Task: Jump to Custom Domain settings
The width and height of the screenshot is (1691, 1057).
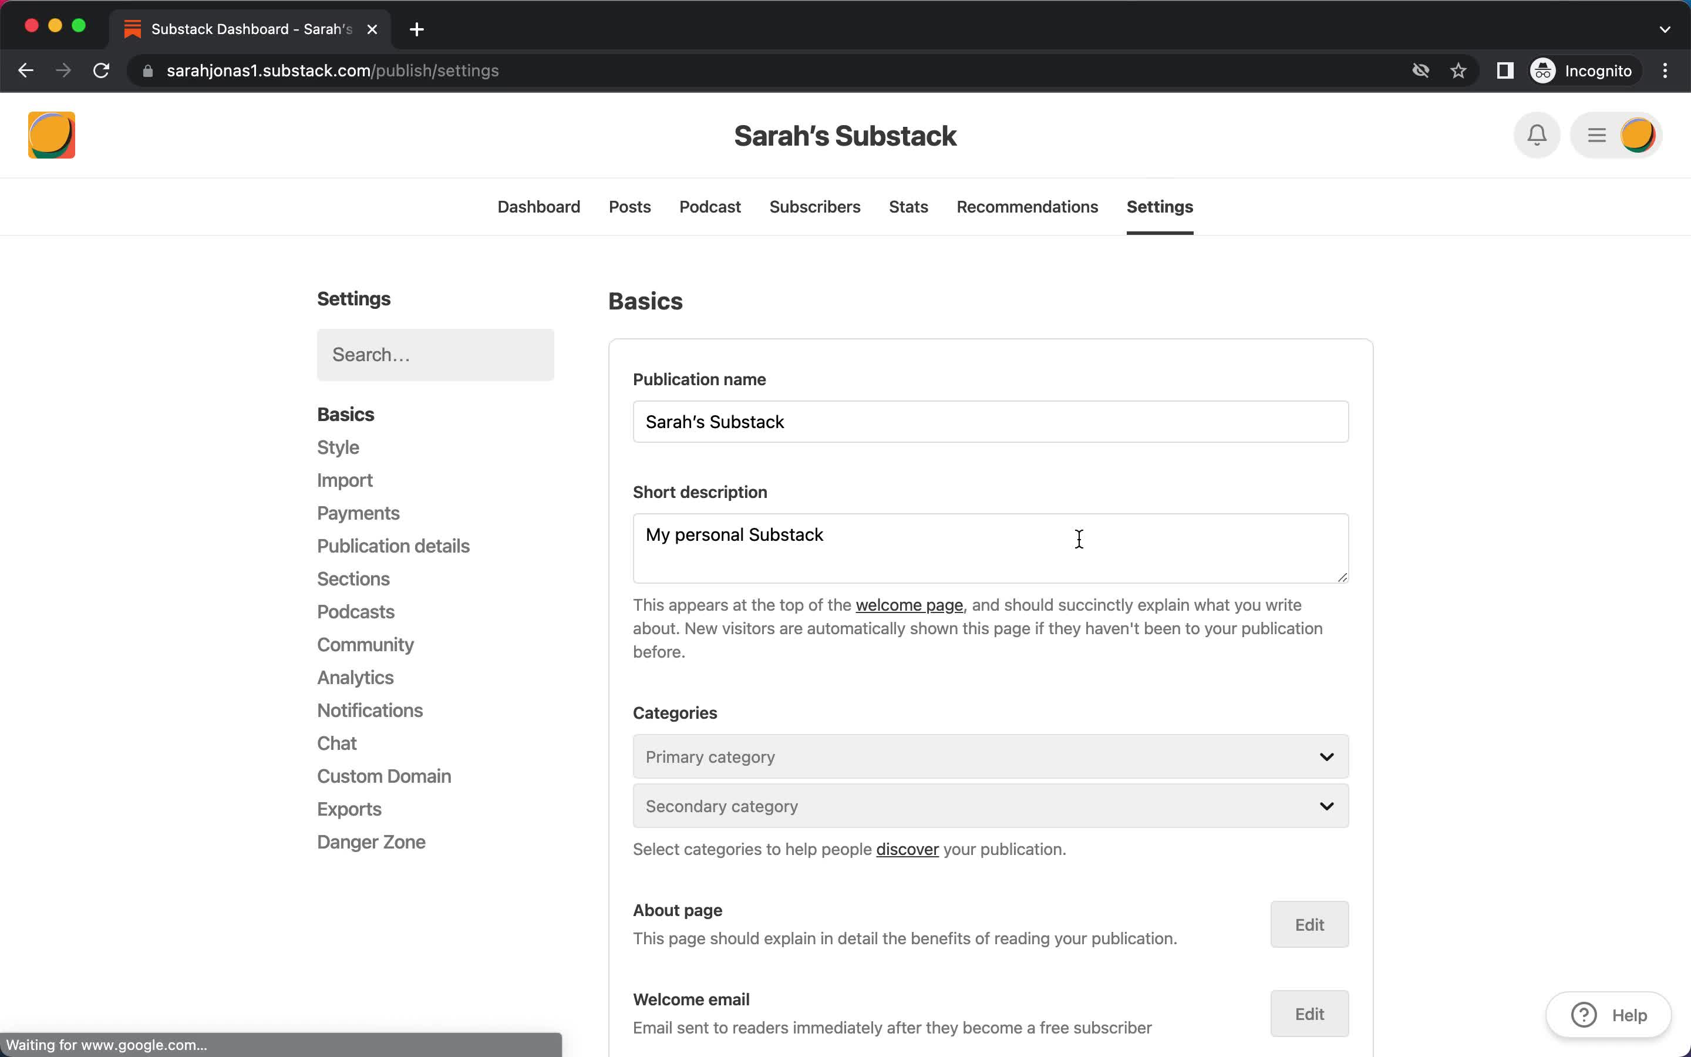Action: (x=385, y=776)
